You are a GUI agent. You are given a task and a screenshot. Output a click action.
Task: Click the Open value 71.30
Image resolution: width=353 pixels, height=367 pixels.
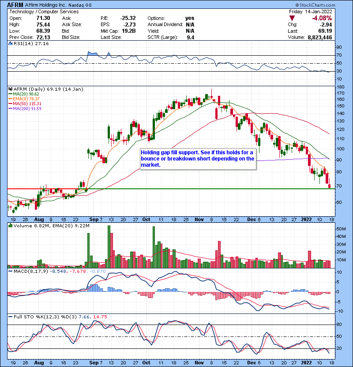tap(43, 18)
